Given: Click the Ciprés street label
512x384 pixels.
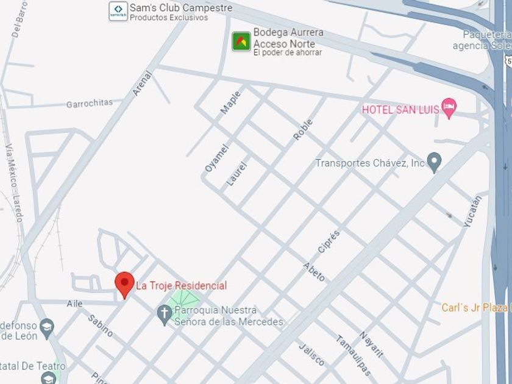Looking at the screenshot, I should click(x=329, y=241).
